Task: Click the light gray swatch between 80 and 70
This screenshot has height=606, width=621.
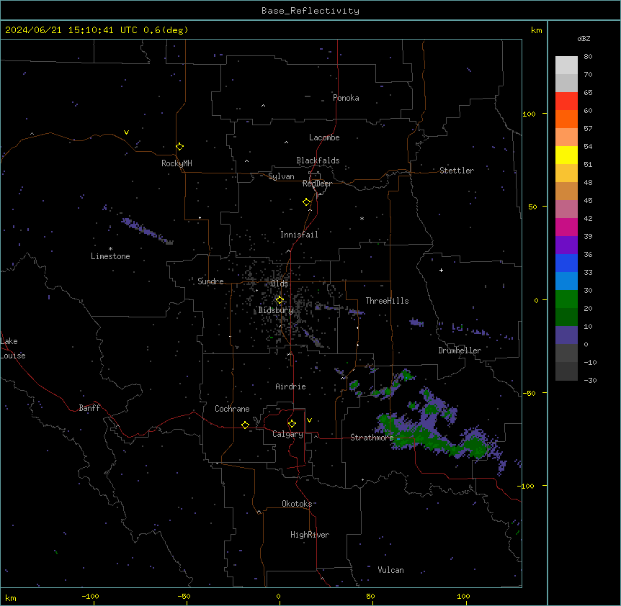Action: [x=566, y=65]
